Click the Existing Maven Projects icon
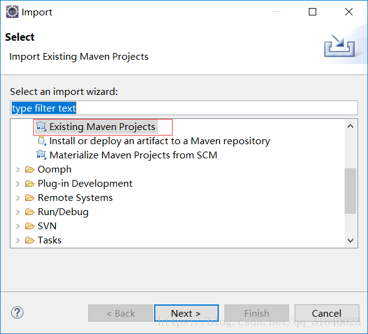 [x=41, y=127]
